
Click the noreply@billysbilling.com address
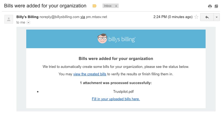(x=60, y=17)
